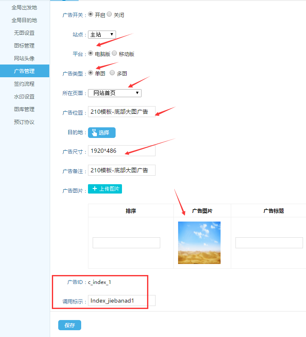Expand the 所在页面 网站首页 dropdown
This screenshot has height=337, width=306.
[115, 93]
